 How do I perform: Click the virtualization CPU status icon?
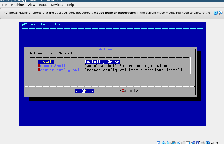pyautogui.click(x=198, y=143)
